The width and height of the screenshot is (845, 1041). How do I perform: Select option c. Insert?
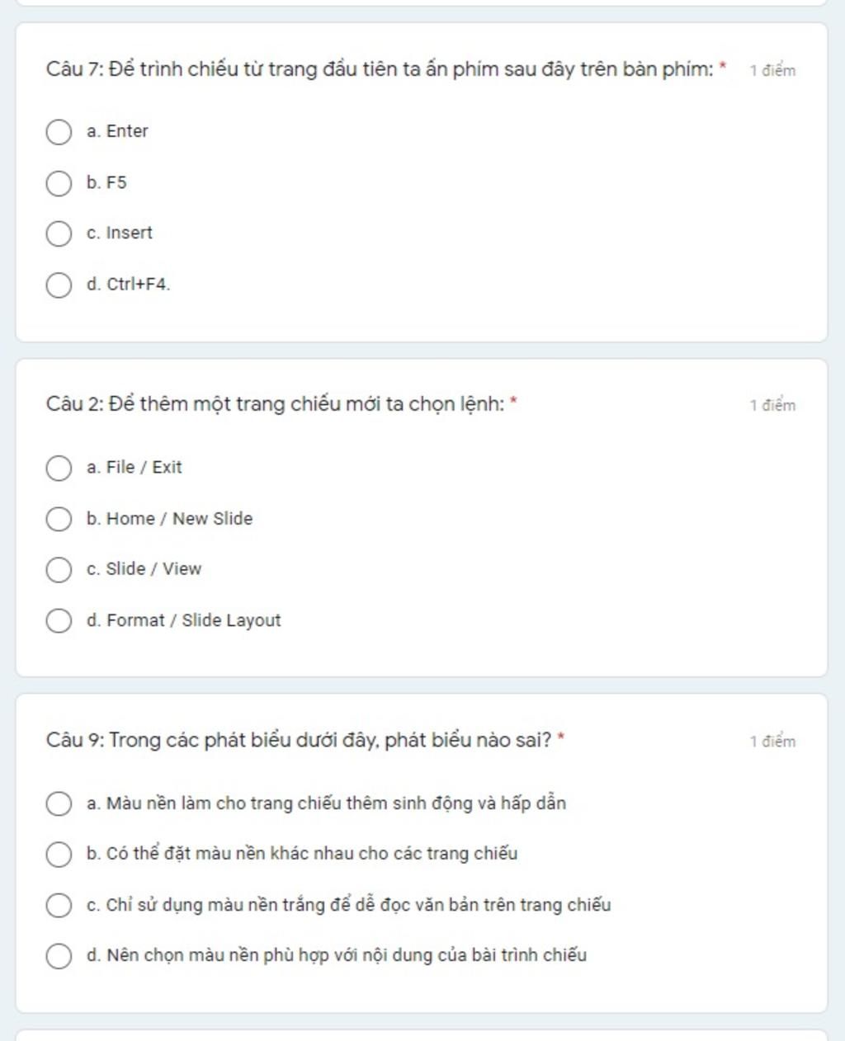(59, 233)
